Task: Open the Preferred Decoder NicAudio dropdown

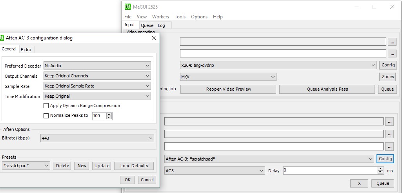Action: (x=97, y=66)
